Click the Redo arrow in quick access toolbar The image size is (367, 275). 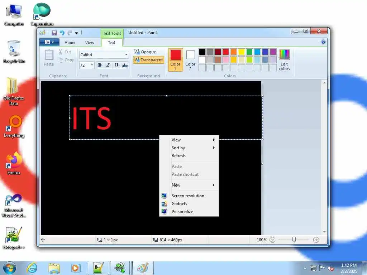pos(70,33)
